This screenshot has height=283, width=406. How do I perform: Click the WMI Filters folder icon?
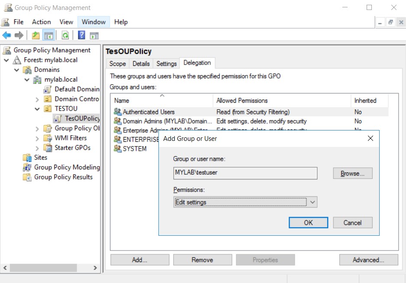47,138
